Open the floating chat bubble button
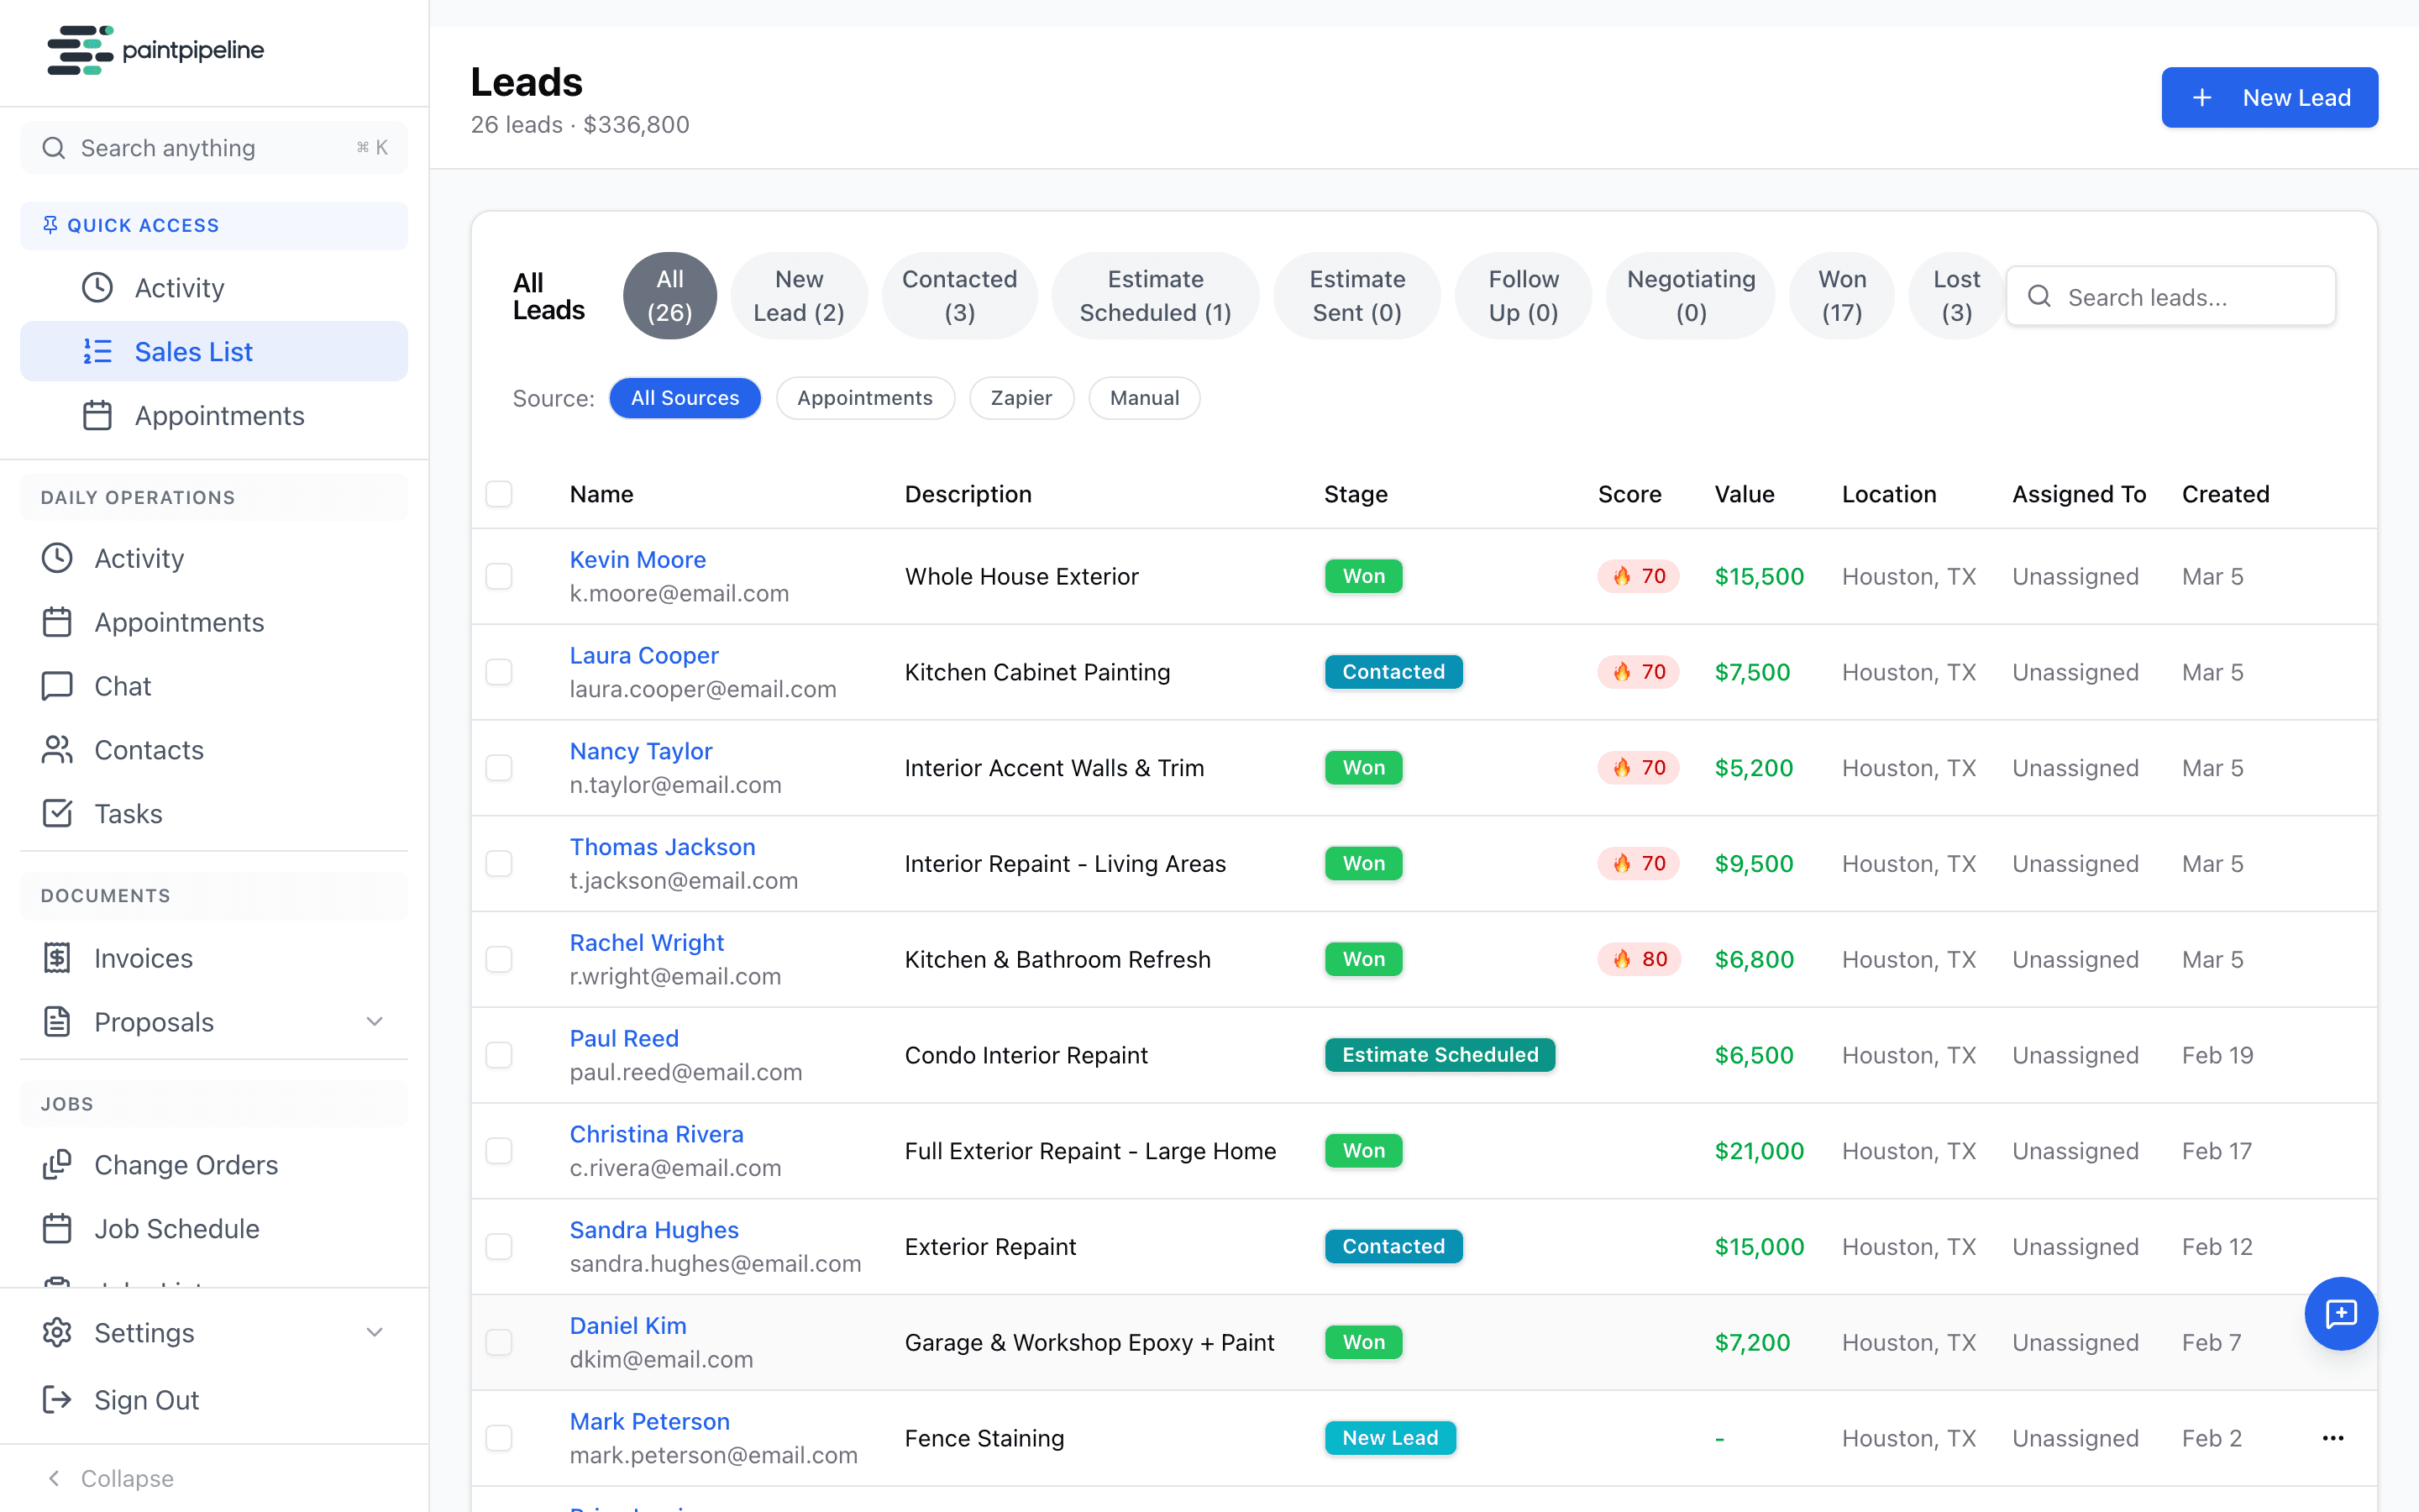Image resolution: width=2419 pixels, height=1512 pixels. [2341, 1313]
